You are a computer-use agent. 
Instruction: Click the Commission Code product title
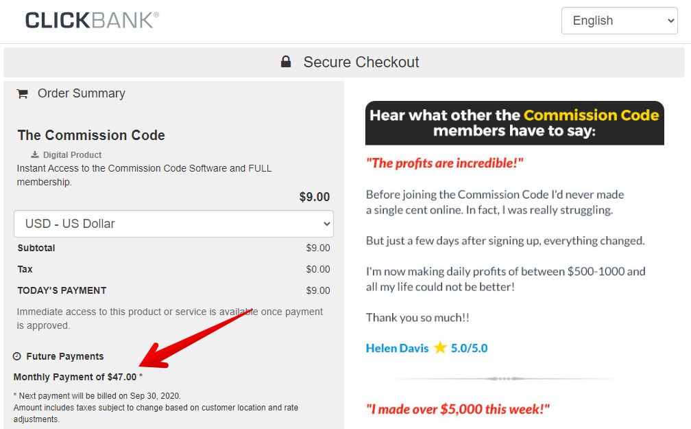click(x=91, y=135)
